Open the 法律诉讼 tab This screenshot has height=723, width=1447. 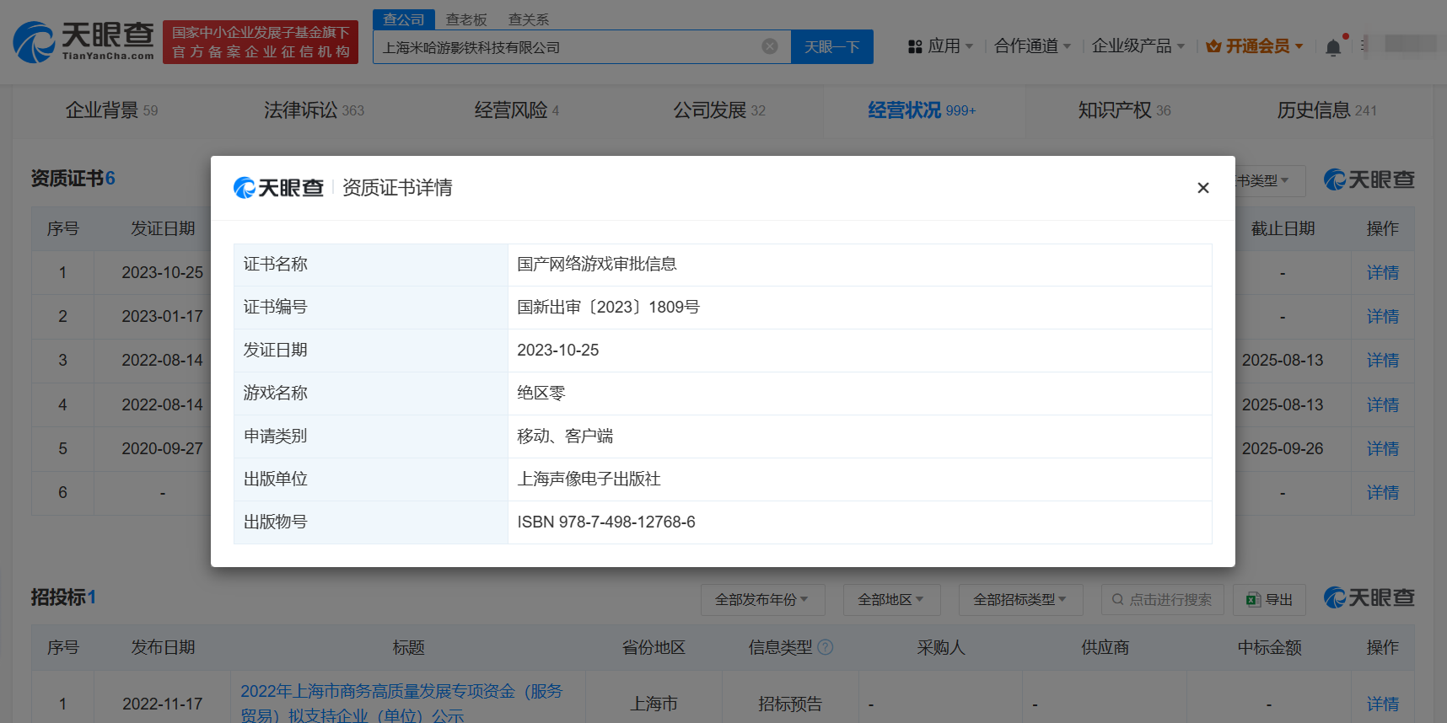tap(314, 110)
